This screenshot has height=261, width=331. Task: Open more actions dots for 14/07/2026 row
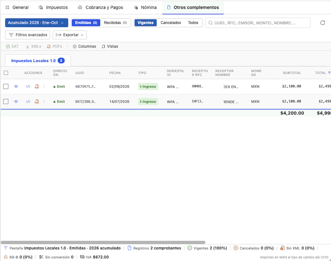tap(44, 101)
